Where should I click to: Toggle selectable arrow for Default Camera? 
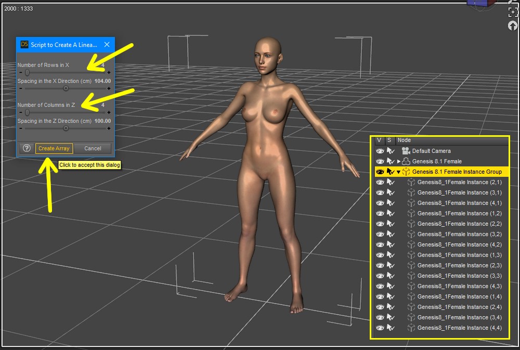point(391,151)
